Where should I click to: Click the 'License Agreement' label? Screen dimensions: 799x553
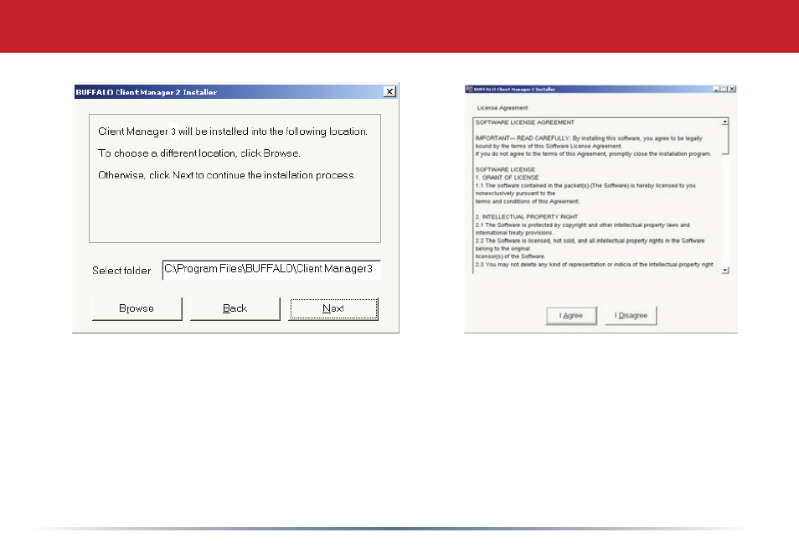coord(503,108)
